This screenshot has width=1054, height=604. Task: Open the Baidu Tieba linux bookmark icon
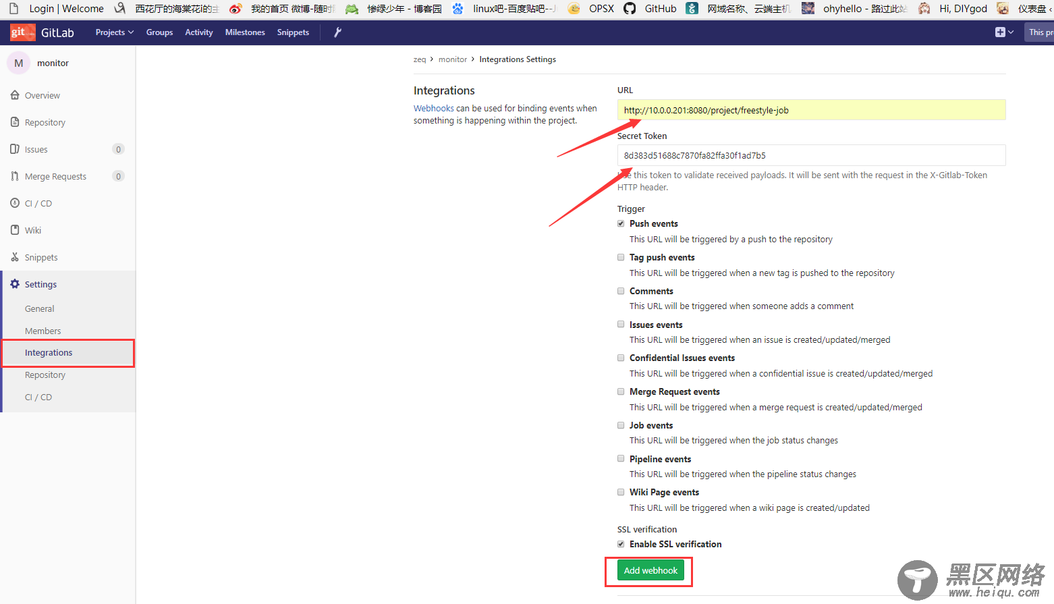tap(457, 8)
